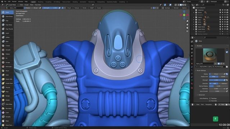This screenshot has width=230, height=129.
Task: Select the Snake Hook brush
Action: pyautogui.click(x=7, y=83)
